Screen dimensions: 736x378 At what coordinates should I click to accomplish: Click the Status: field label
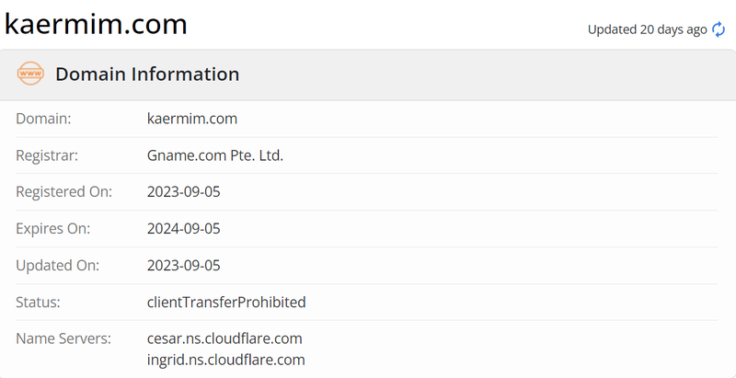click(38, 302)
